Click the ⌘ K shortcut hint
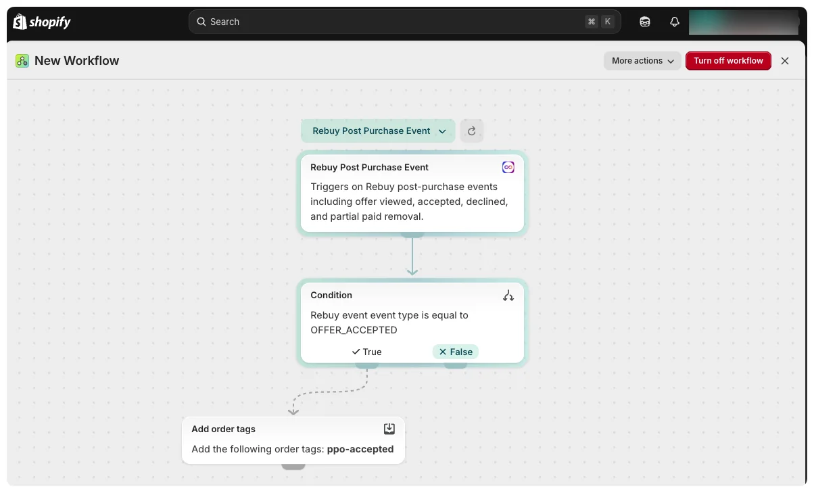The height and width of the screenshot is (493, 814). click(600, 22)
